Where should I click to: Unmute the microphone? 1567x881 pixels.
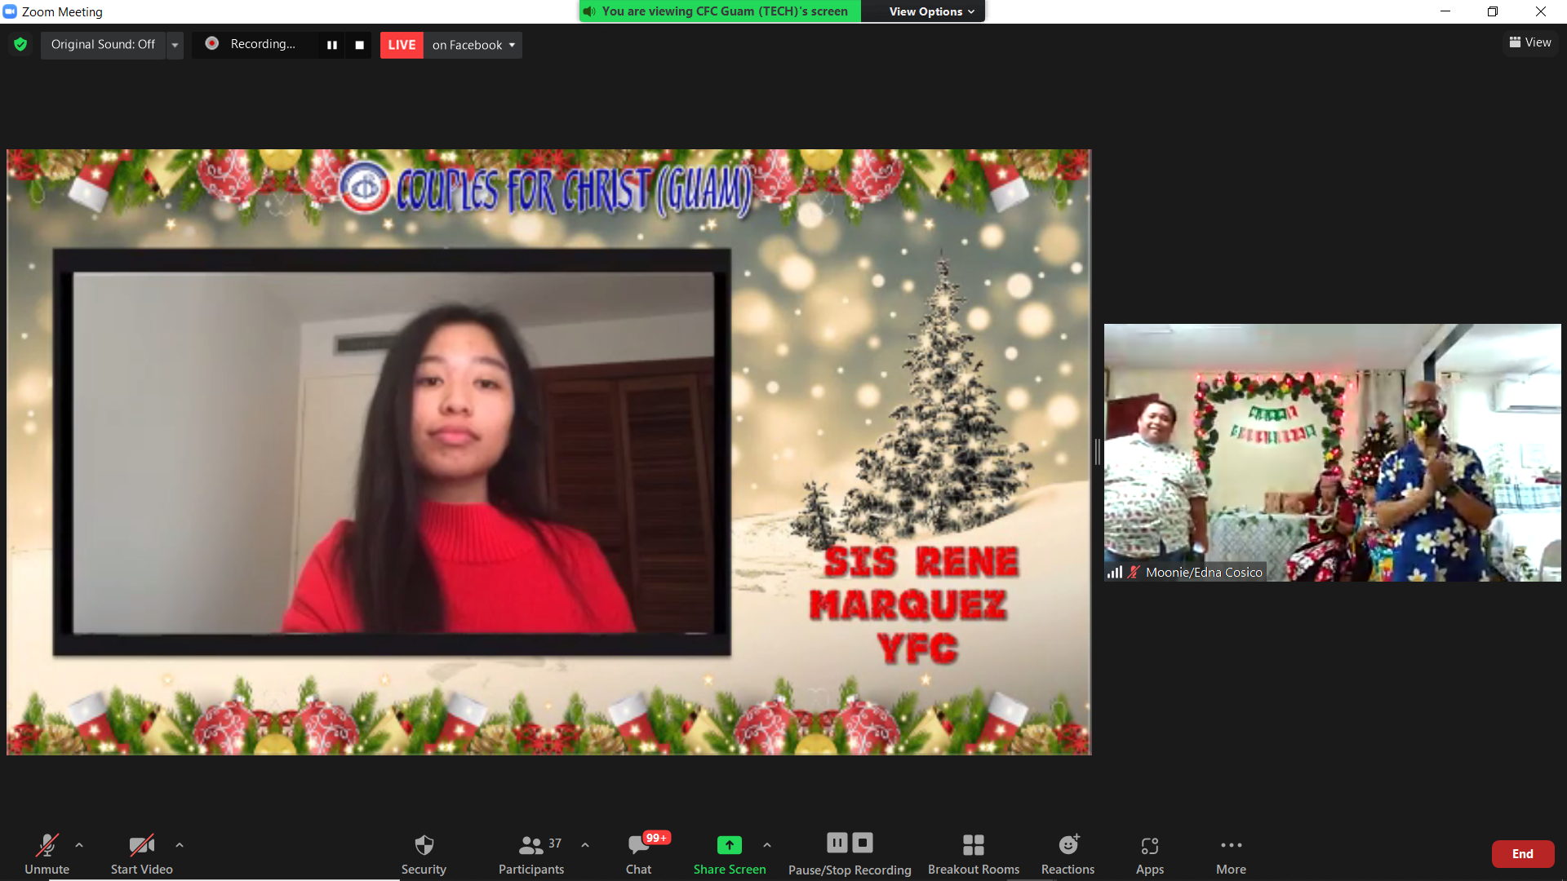(x=47, y=854)
